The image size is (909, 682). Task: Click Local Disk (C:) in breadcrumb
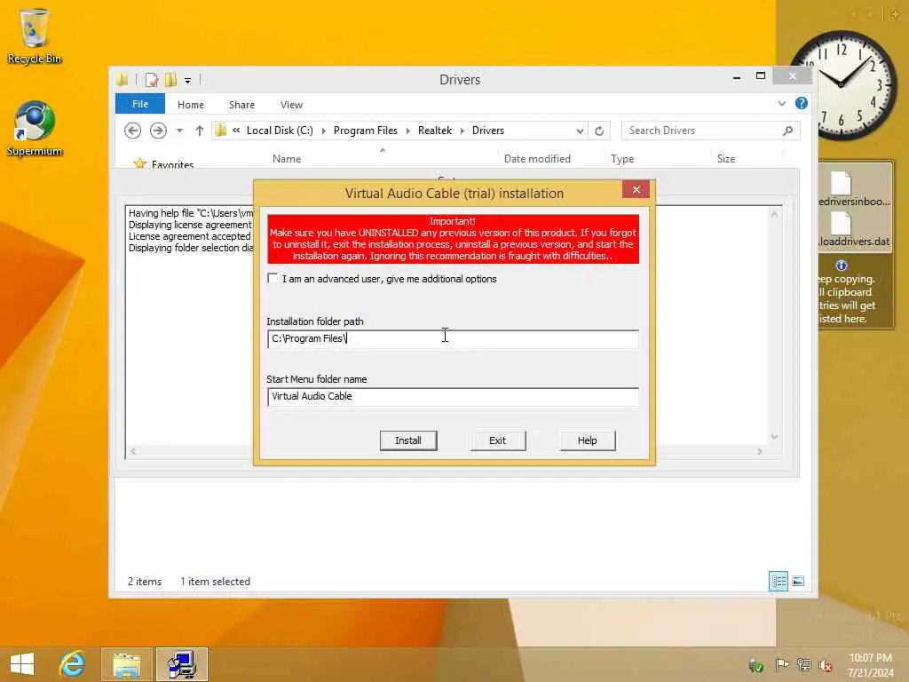point(280,131)
